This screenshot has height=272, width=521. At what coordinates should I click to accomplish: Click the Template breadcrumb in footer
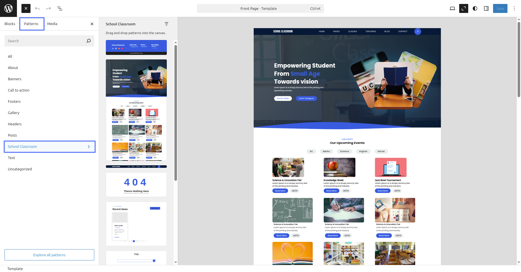pos(15,269)
